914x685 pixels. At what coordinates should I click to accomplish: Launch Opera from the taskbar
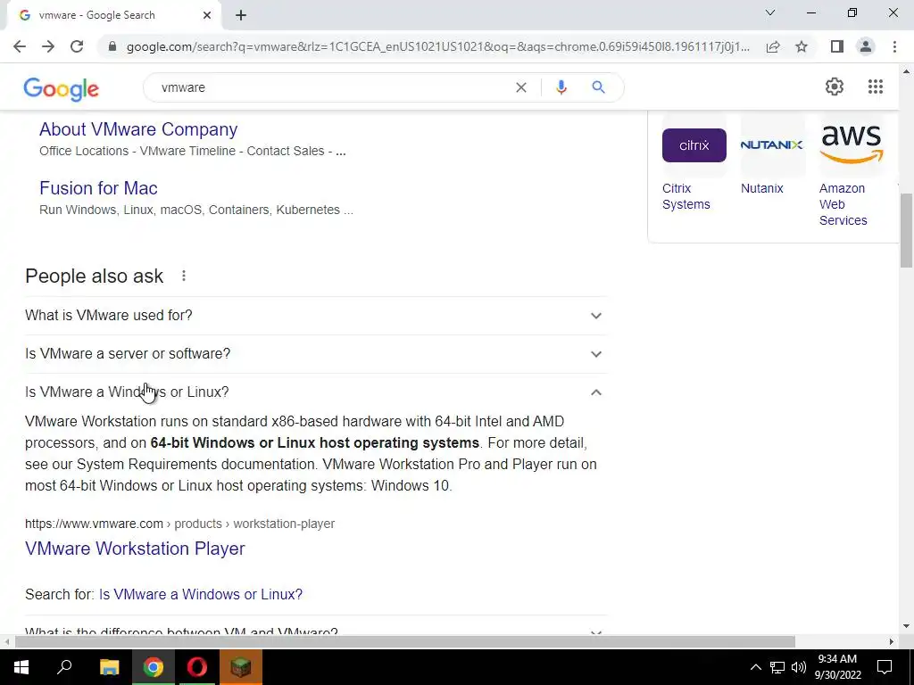[197, 667]
